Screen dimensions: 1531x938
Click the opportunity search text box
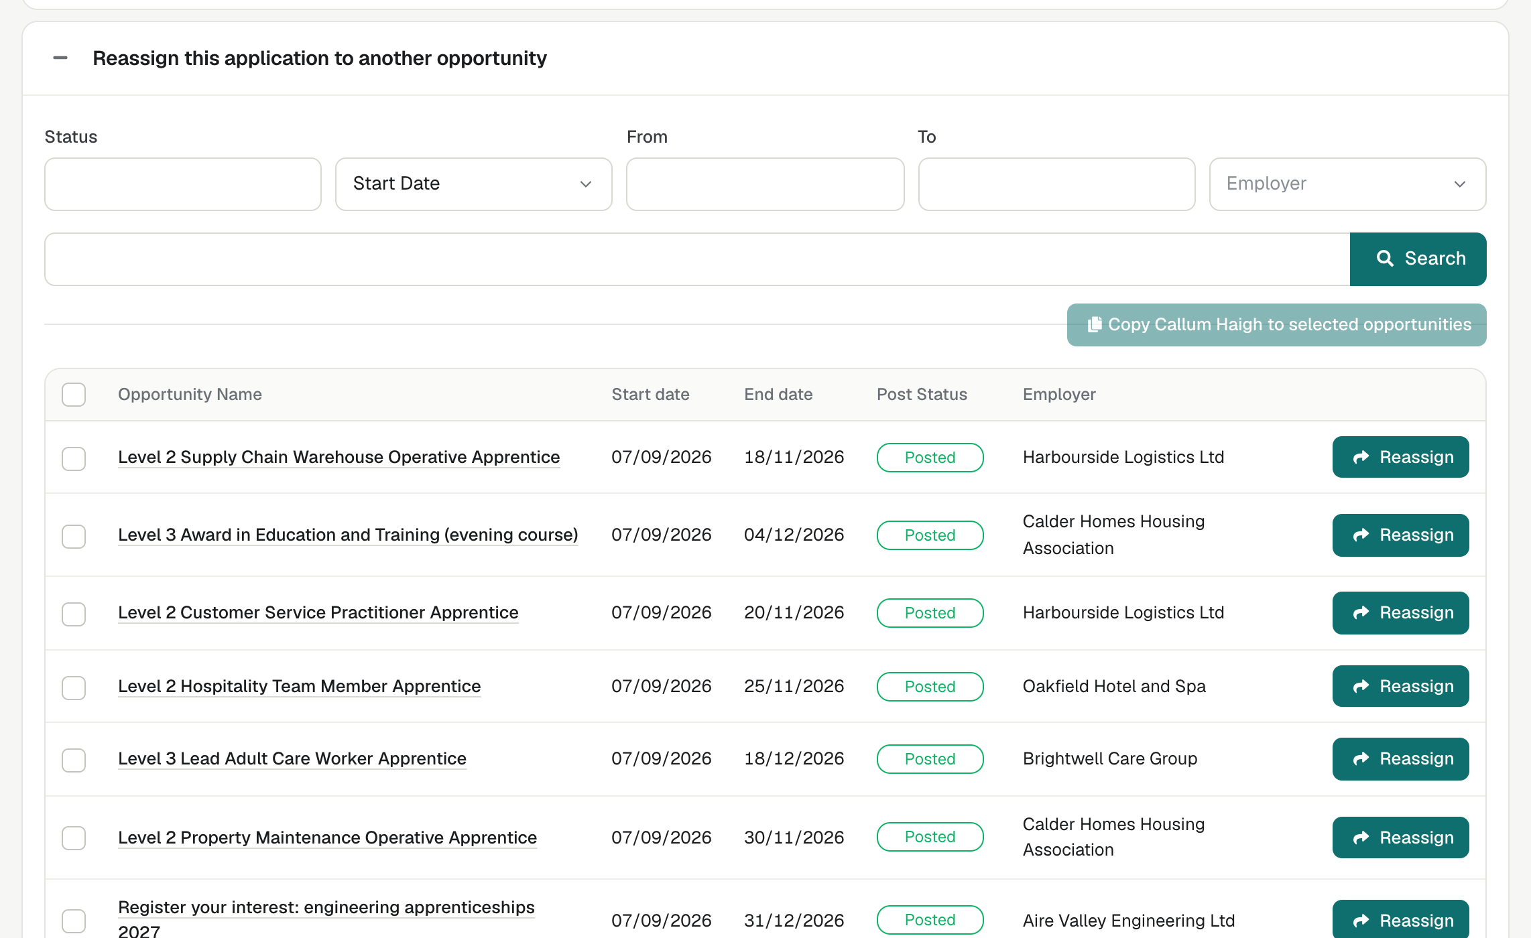(x=697, y=259)
